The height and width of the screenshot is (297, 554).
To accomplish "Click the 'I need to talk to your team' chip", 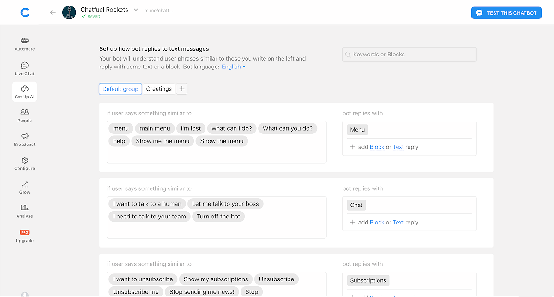I will (150, 216).
